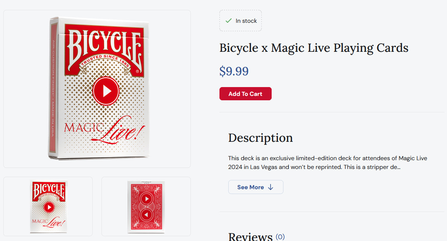Click upper play symbol on card back thumbnail
This screenshot has height=241, width=447.
146,199
